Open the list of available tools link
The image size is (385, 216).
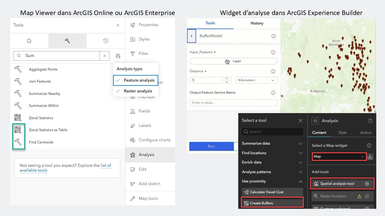pyautogui.click(x=65, y=168)
